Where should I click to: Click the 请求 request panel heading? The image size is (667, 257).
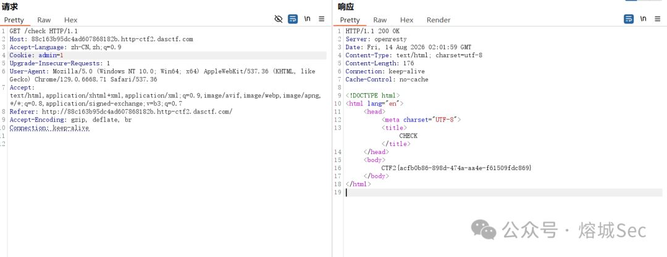9,6
